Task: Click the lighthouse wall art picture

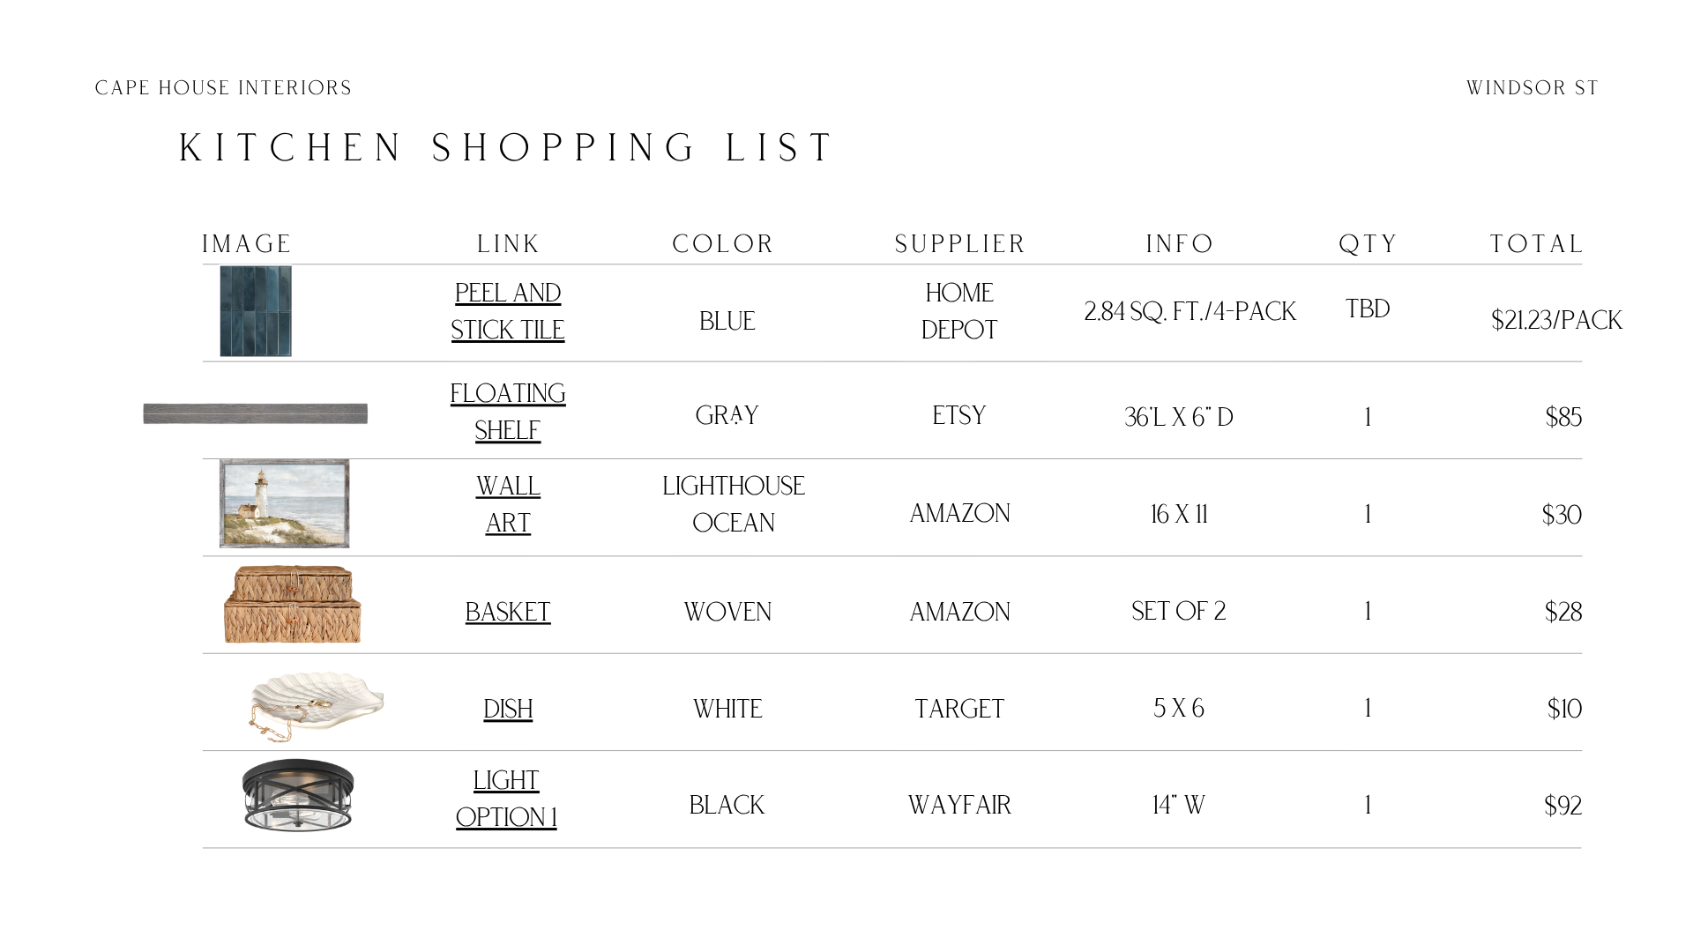Action: point(284,503)
